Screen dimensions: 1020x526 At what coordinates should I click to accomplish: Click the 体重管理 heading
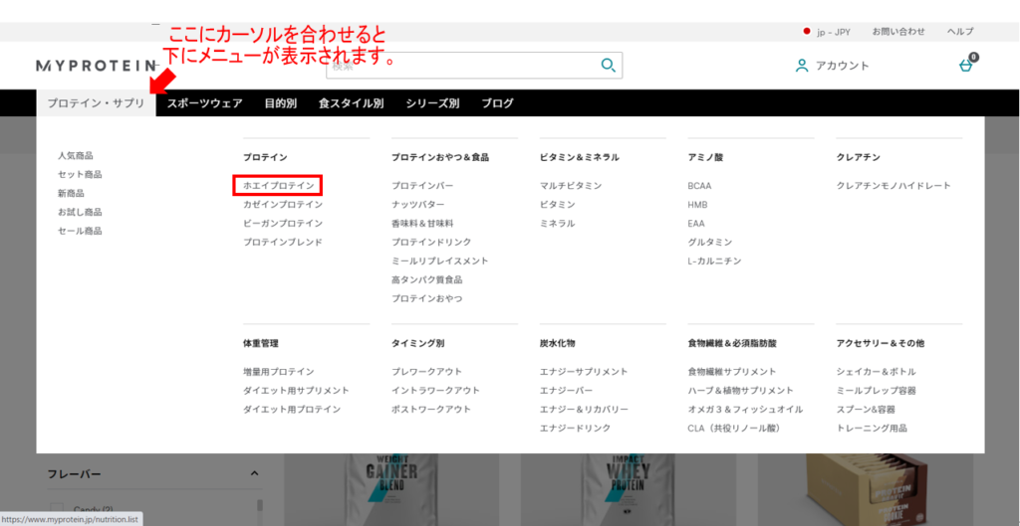(x=261, y=343)
